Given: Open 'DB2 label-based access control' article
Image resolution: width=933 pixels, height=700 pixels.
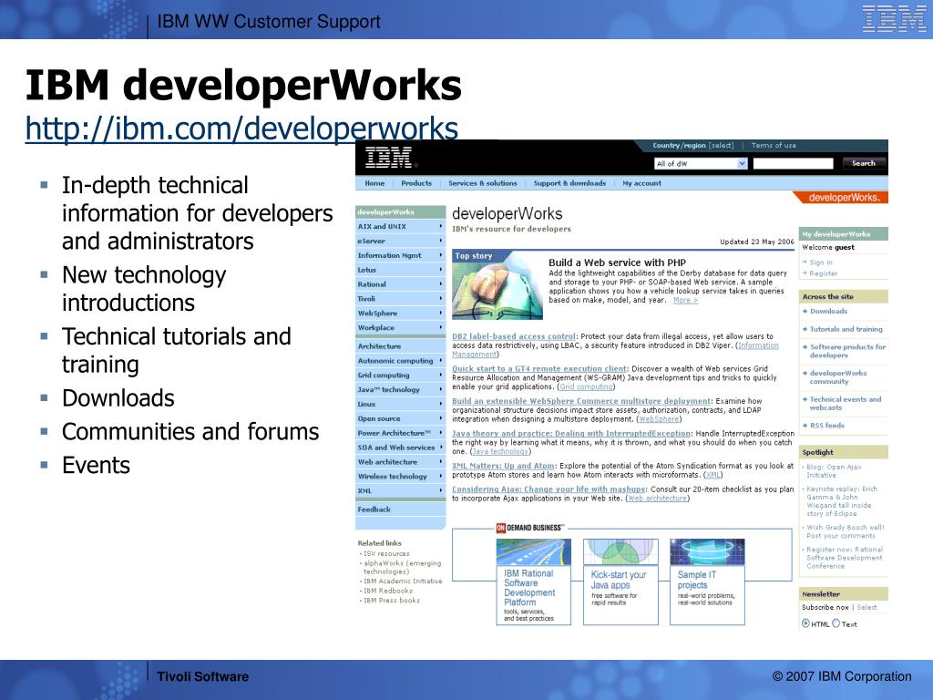Looking at the screenshot, I should [x=514, y=336].
